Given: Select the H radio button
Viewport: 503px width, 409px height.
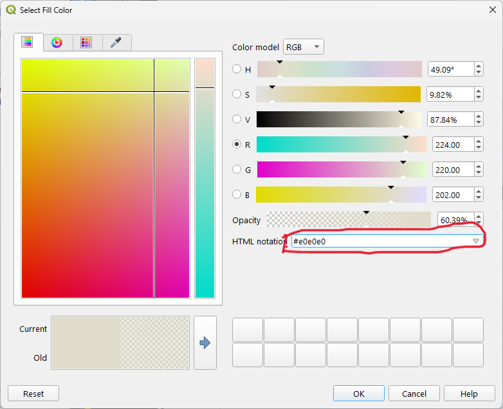Looking at the screenshot, I should [x=237, y=69].
